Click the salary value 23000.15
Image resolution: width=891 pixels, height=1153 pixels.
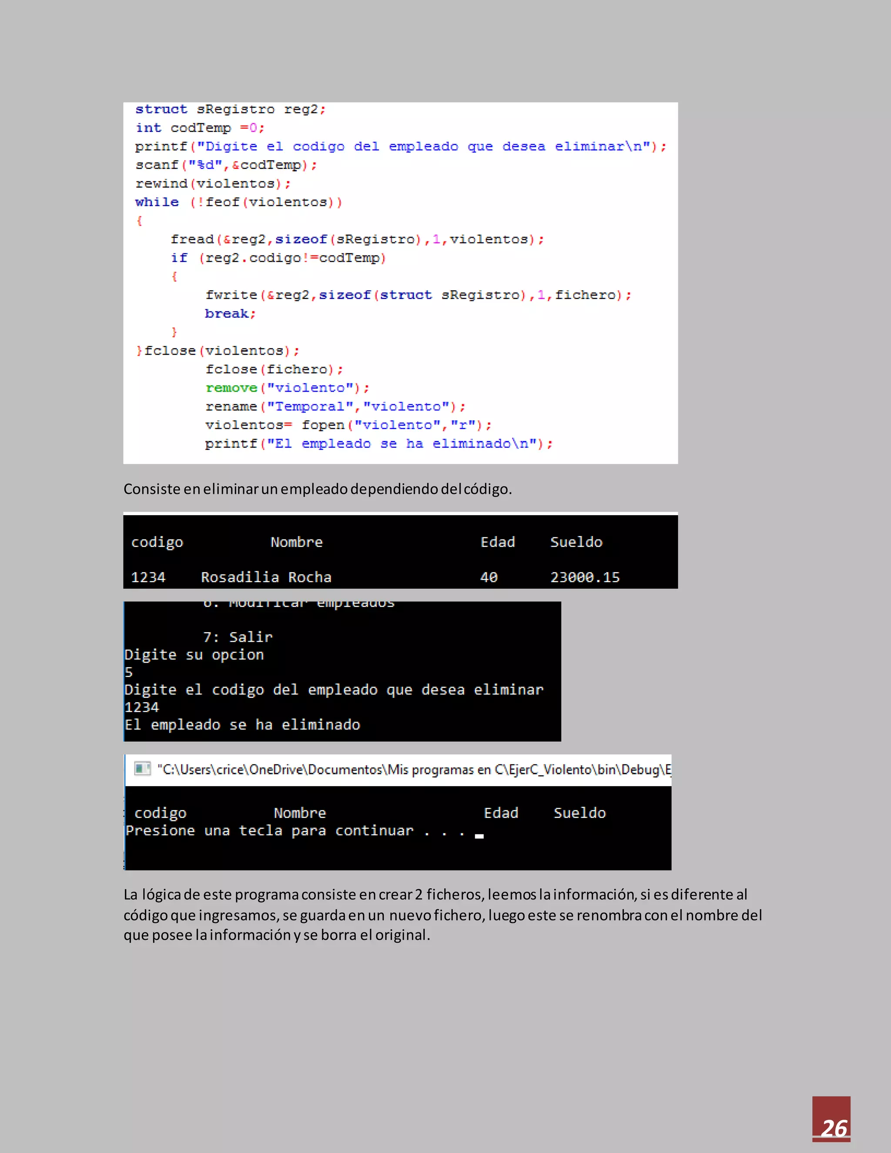tap(585, 577)
